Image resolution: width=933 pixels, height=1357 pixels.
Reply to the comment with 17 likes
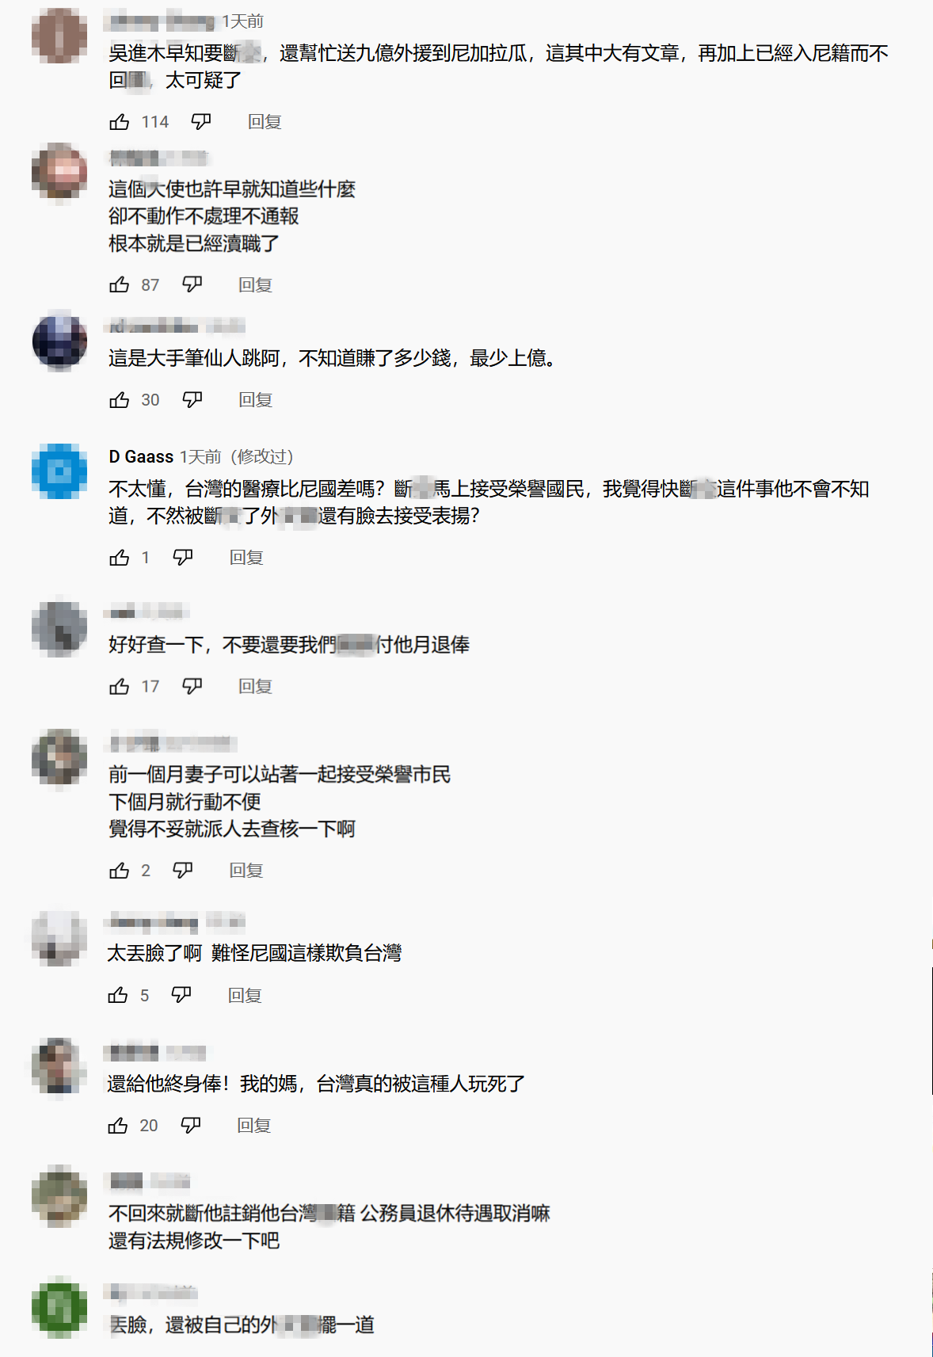[255, 687]
